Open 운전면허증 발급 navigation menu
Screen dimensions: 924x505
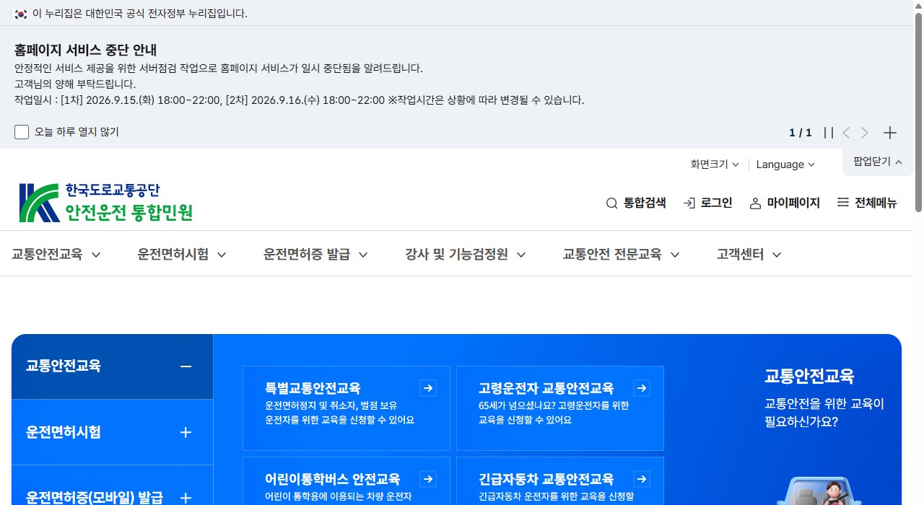(316, 254)
